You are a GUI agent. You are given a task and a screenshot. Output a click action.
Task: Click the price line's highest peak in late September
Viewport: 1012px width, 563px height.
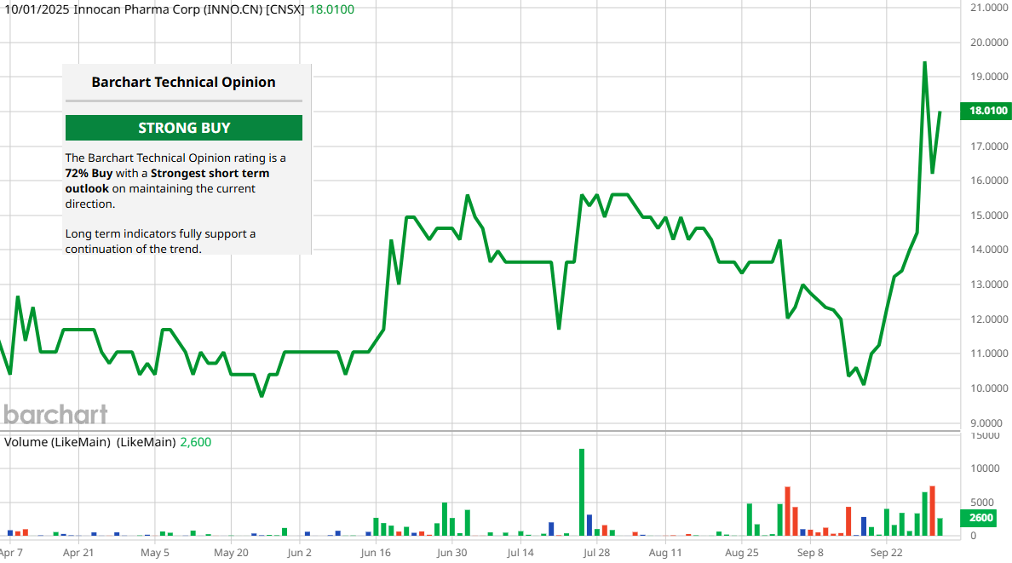(x=925, y=62)
